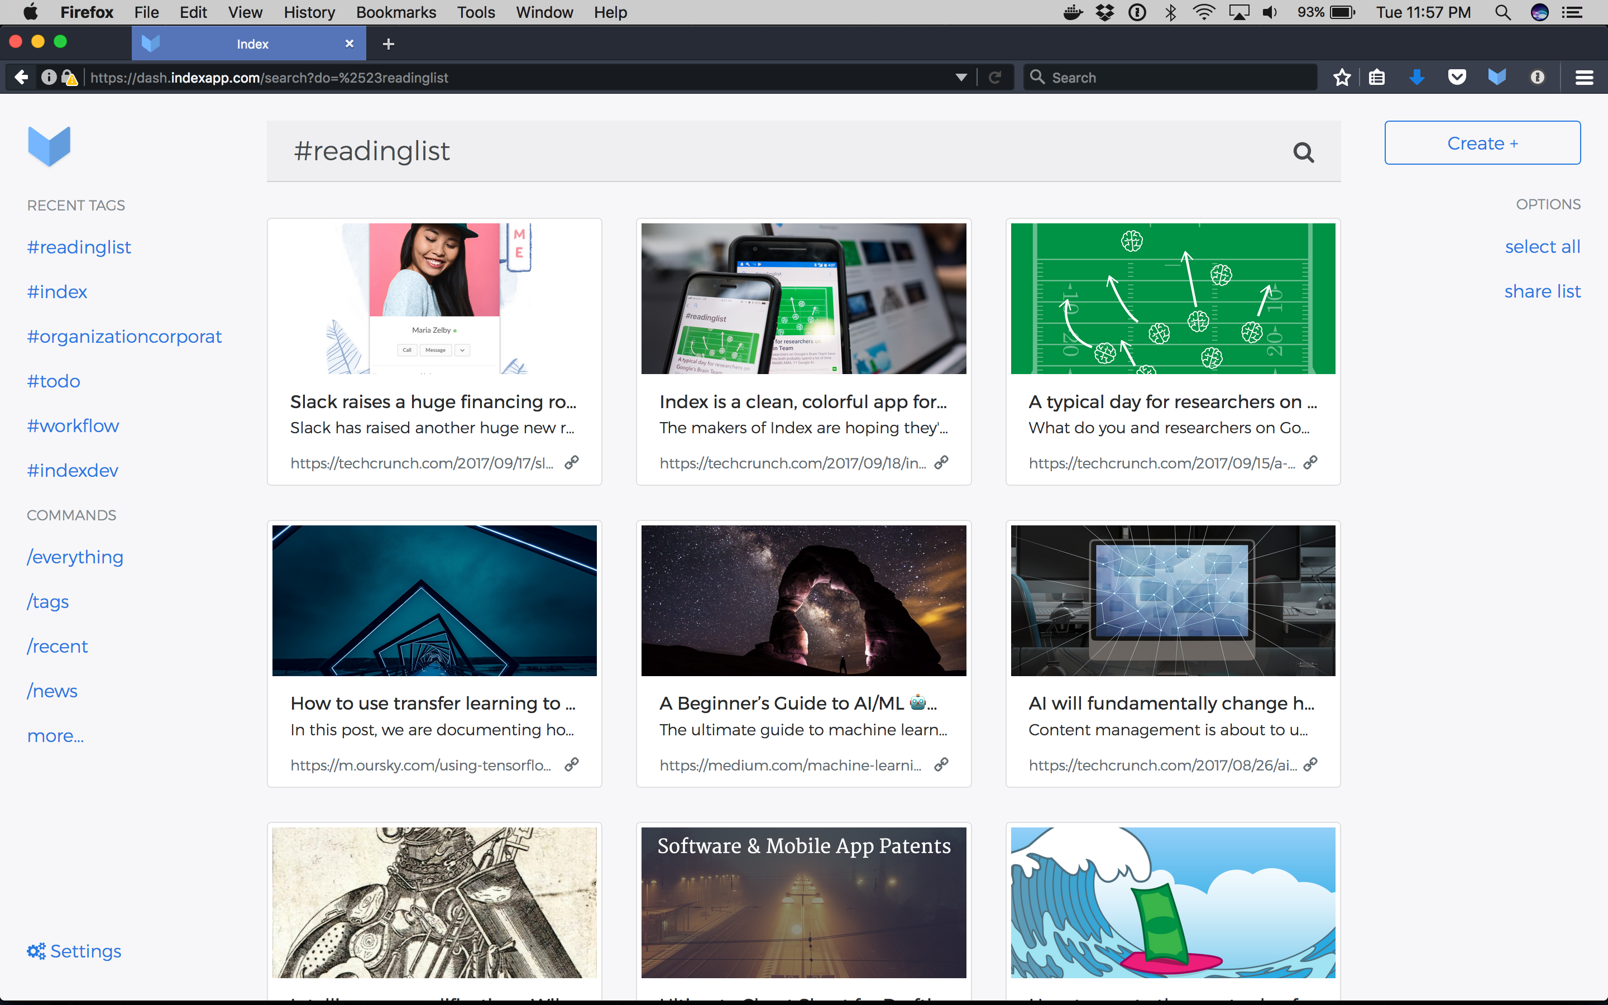
Task: Open the Index extension toolbar icon
Action: tap(1496, 77)
